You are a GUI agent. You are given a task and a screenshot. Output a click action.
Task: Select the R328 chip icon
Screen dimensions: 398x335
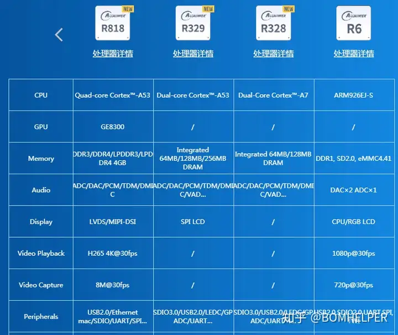click(x=274, y=23)
